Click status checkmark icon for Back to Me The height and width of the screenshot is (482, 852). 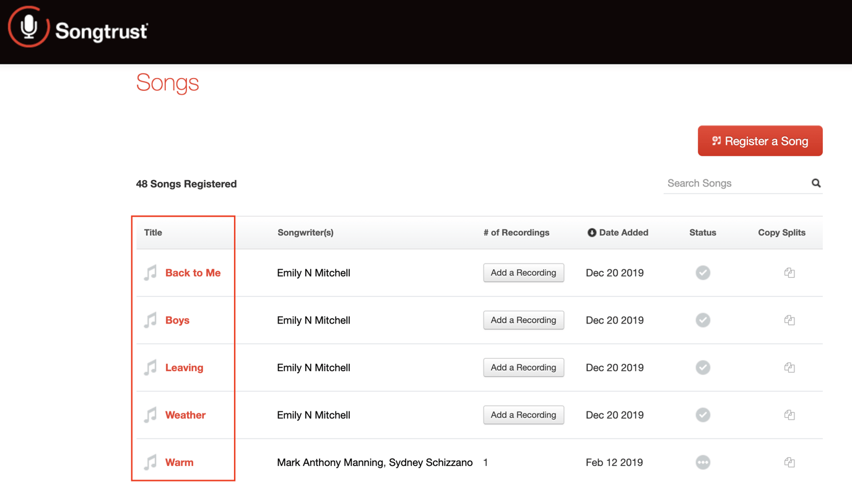pos(702,273)
